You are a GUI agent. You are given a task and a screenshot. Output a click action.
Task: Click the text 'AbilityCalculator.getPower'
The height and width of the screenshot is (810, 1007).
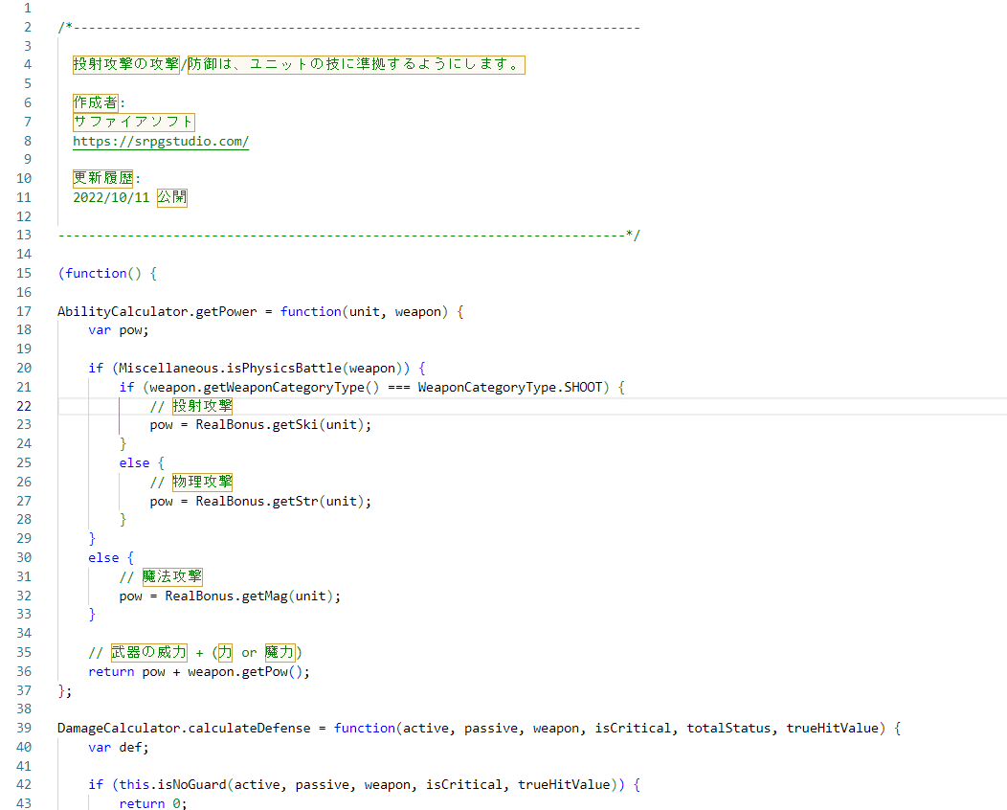click(x=157, y=311)
